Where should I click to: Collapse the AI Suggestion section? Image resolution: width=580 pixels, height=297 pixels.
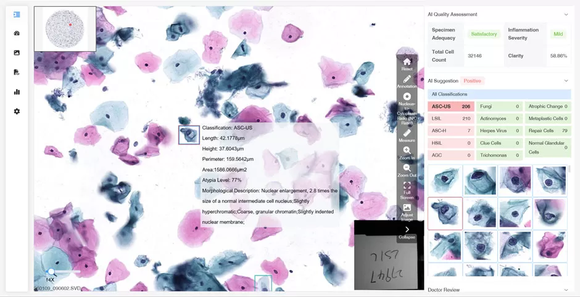566,81
